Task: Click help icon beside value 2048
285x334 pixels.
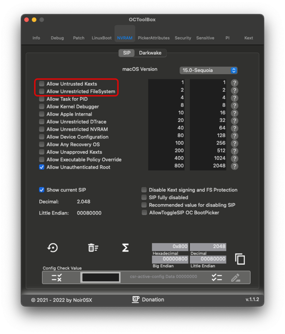Action: coord(234,166)
